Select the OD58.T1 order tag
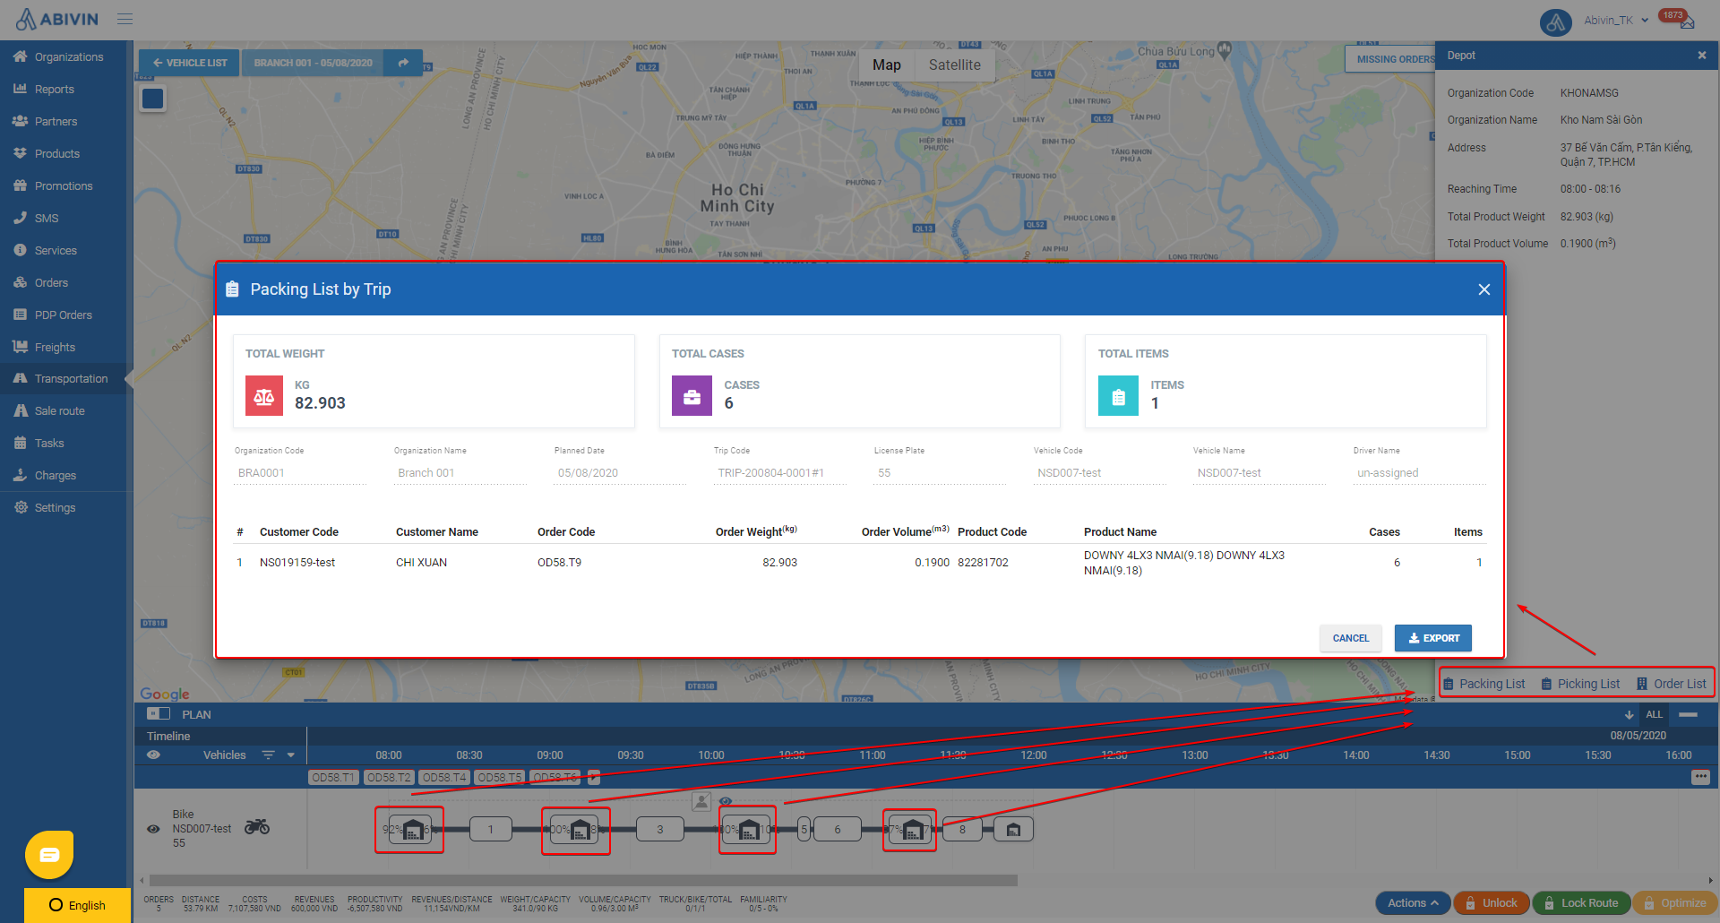The height and width of the screenshot is (923, 1720). (x=333, y=777)
